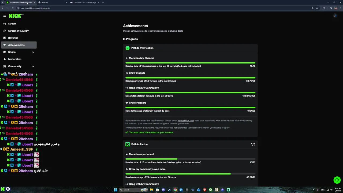
Task: Open the Xbox app from the taskbar
Action: coord(210,190)
